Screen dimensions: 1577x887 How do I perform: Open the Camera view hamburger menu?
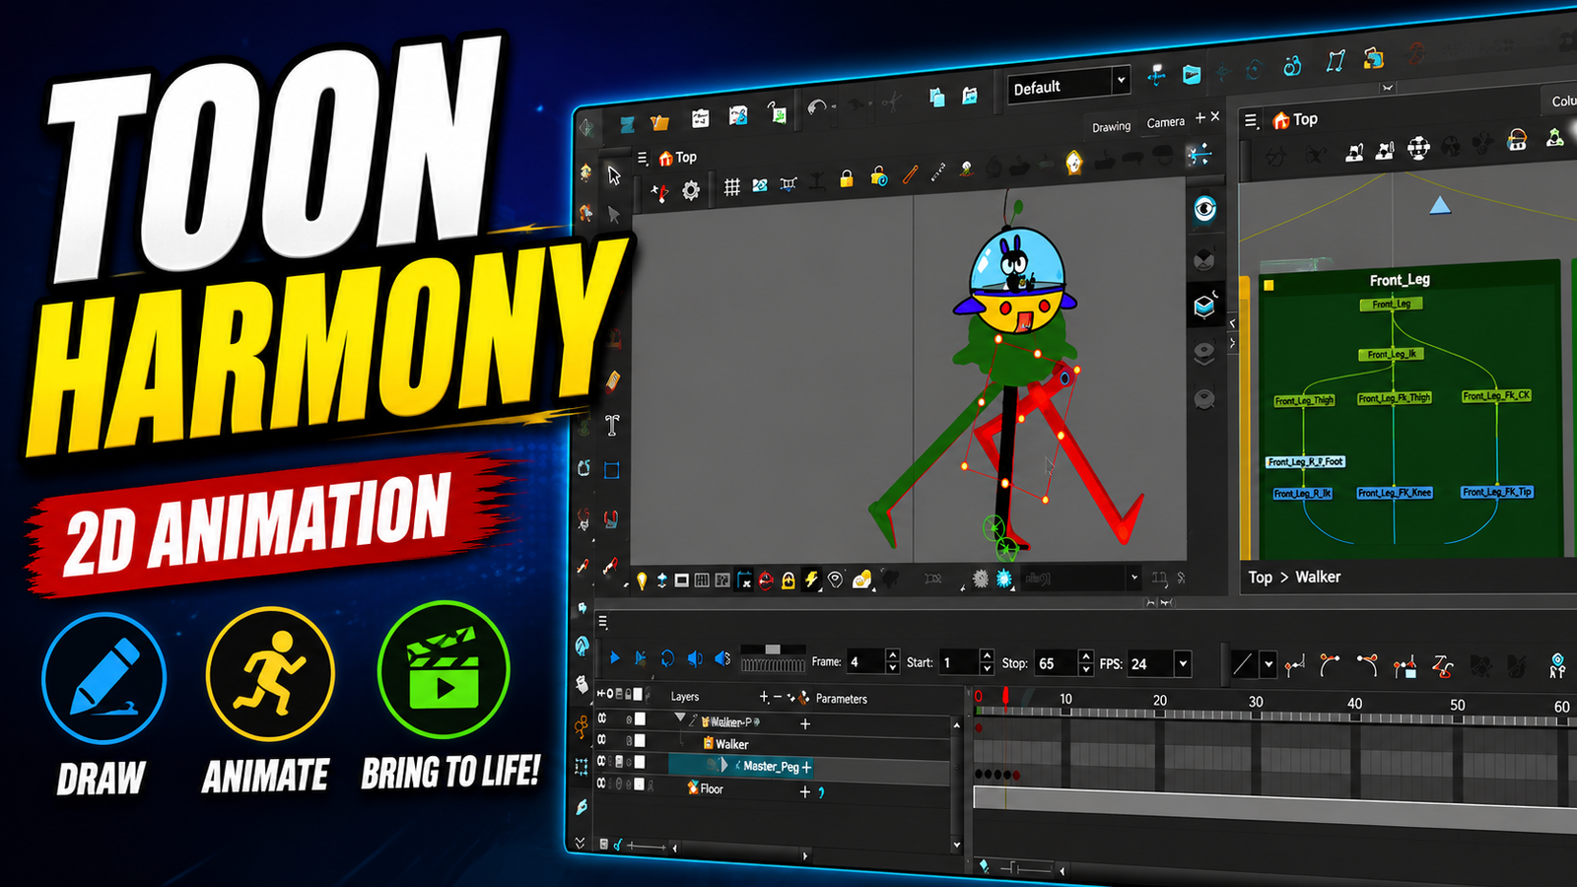pyautogui.click(x=643, y=158)
